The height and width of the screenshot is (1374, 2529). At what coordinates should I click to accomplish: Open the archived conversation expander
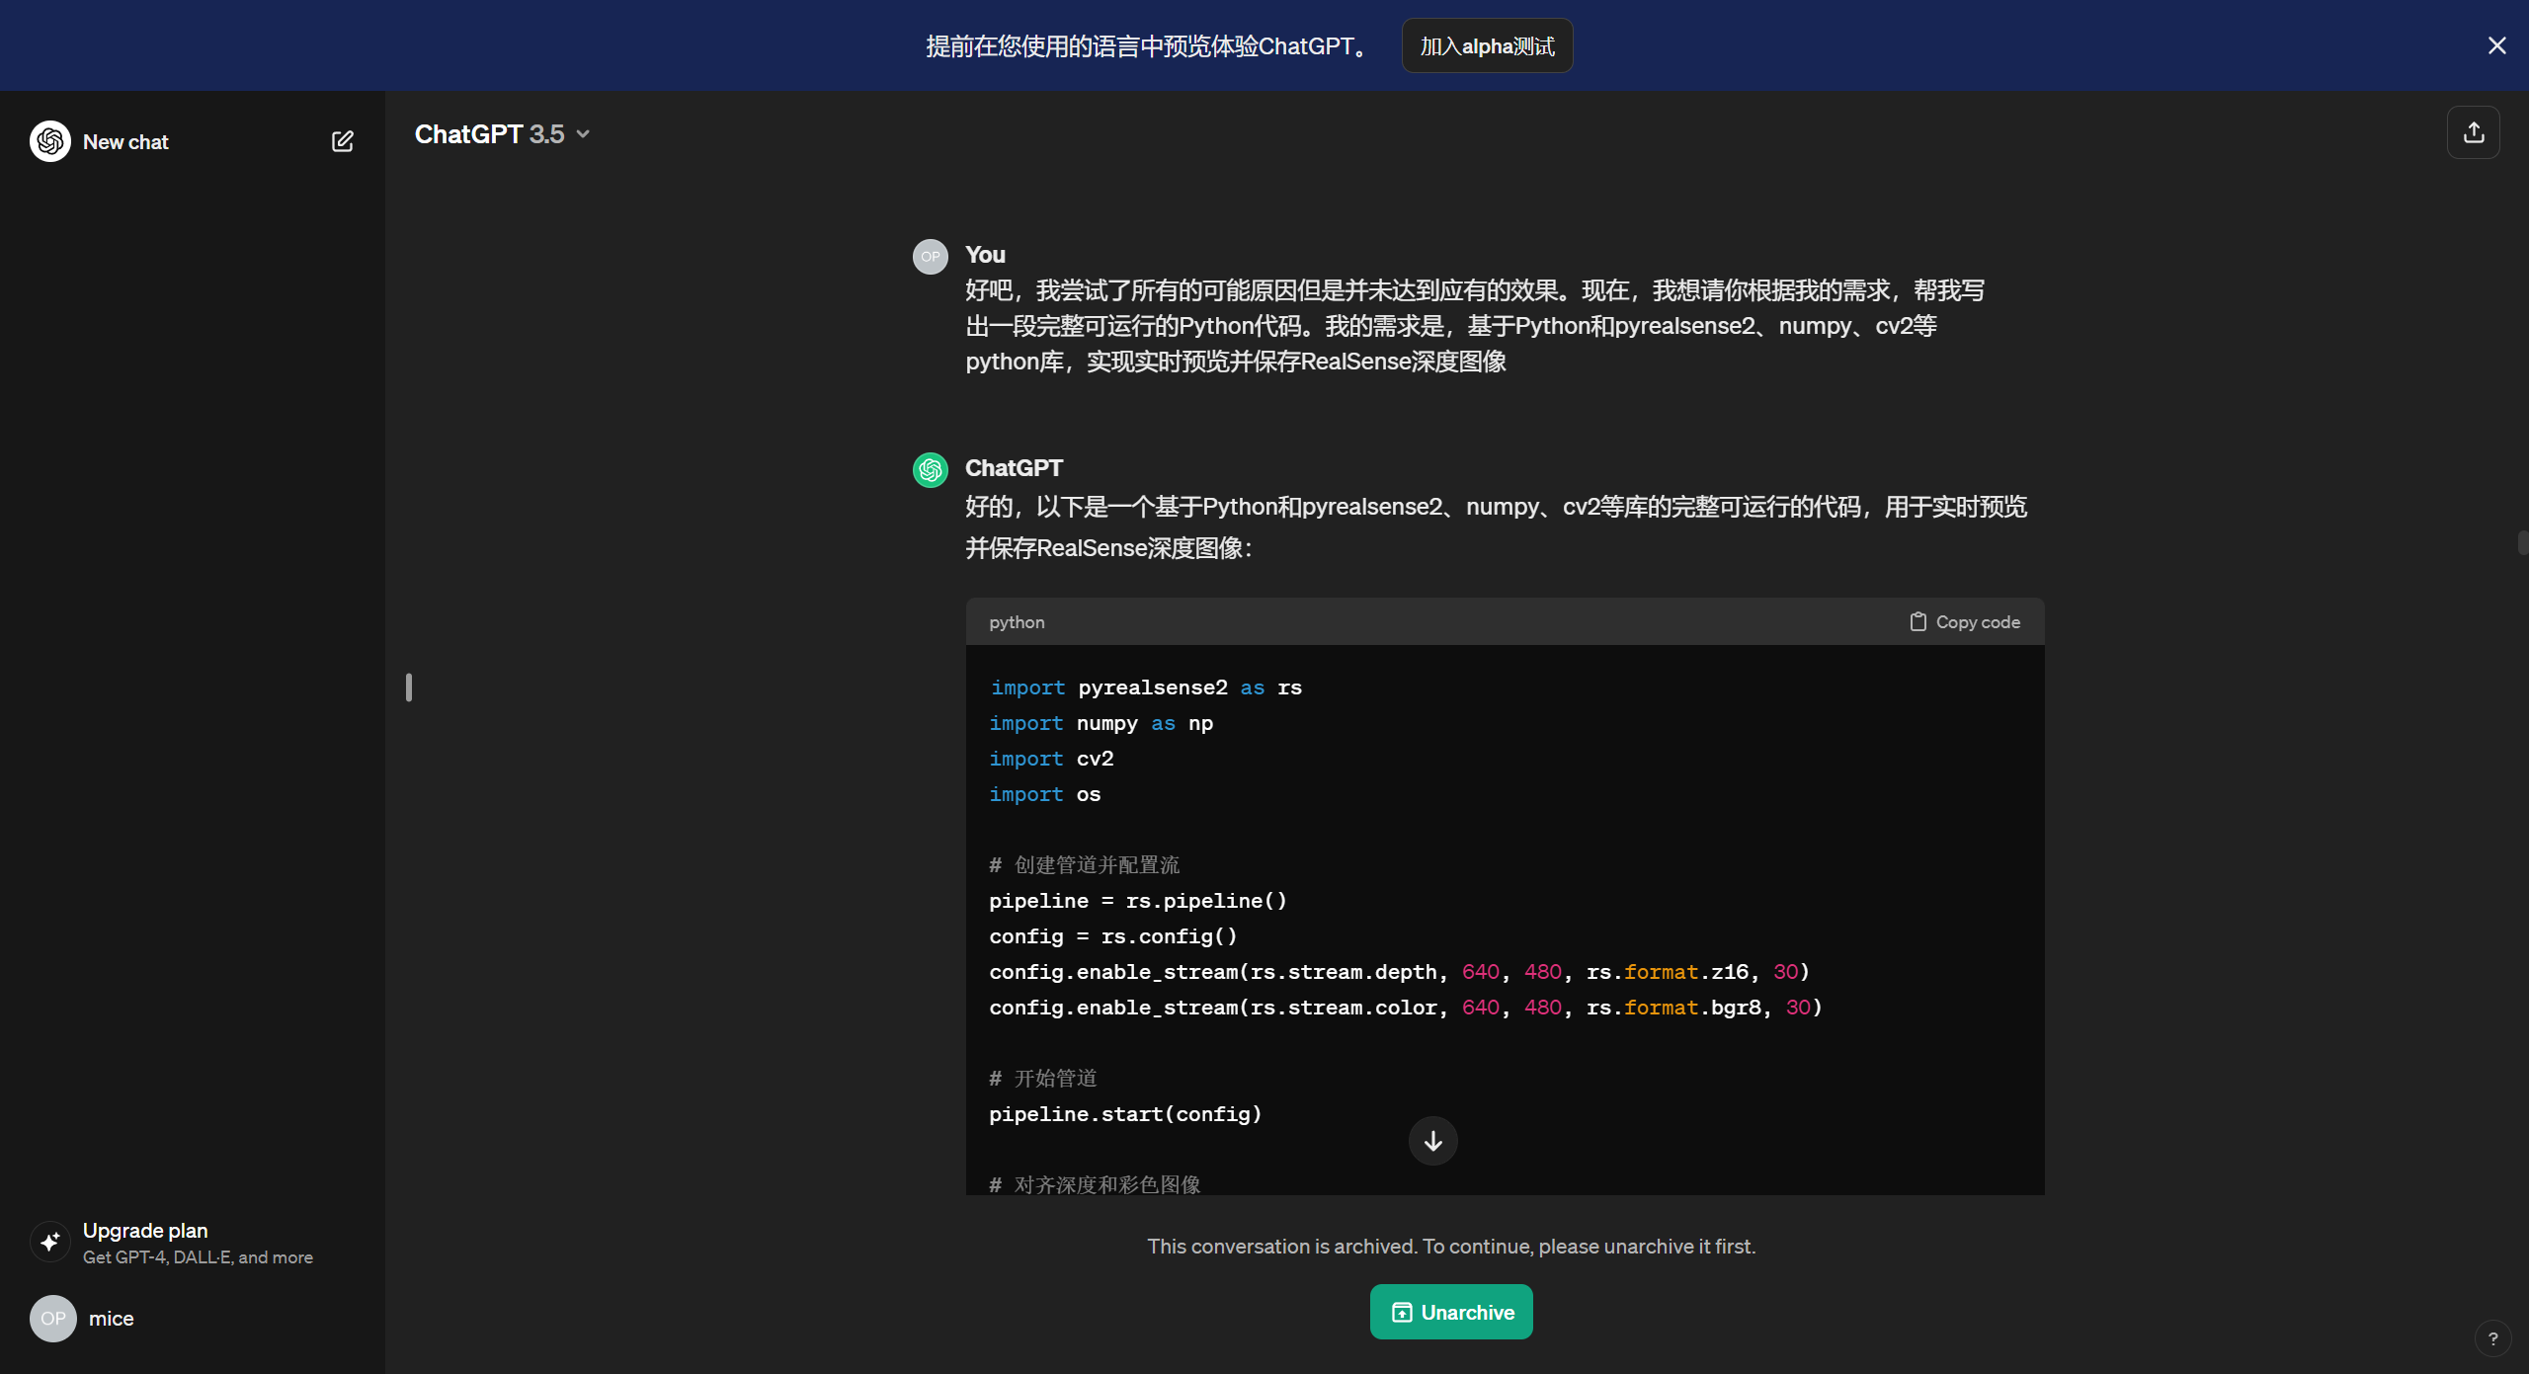pos(1451,1312)
